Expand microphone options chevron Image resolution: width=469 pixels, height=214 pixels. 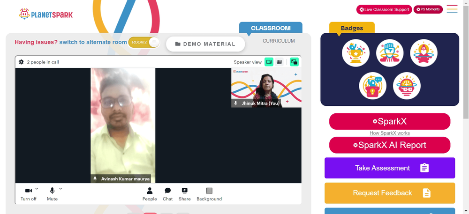pyautogui.click(x=61, y=189)
